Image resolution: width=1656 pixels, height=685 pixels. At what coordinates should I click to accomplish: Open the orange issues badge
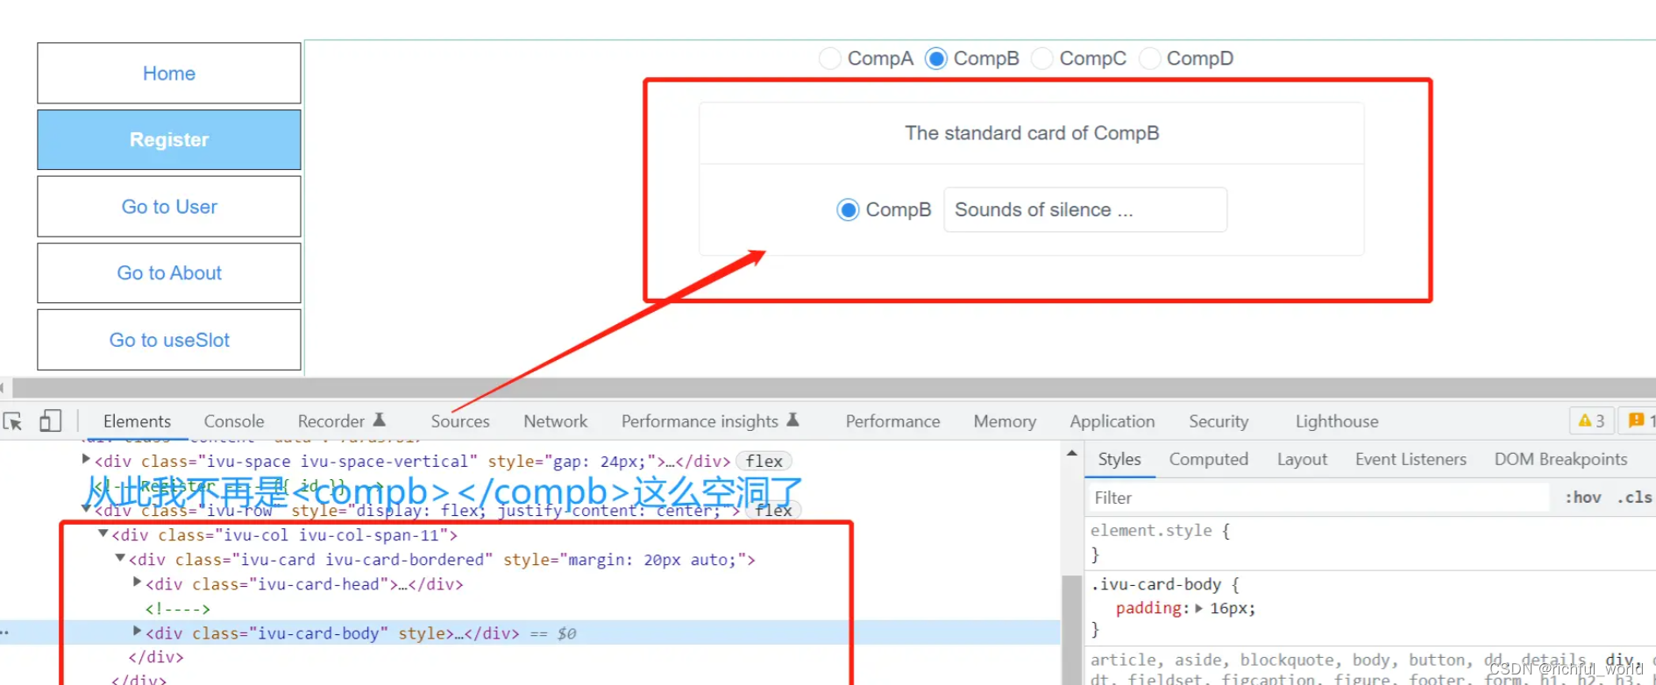coord(1638,421)
